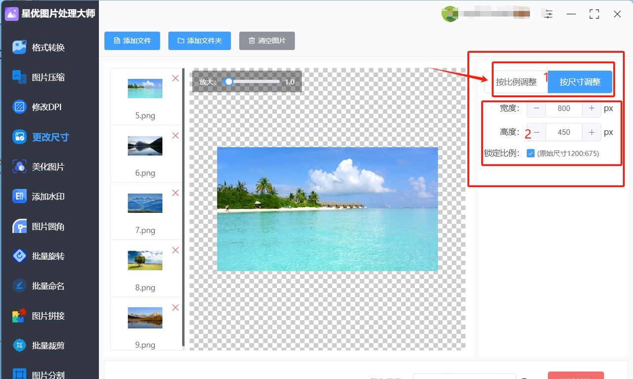Click the 添加文件 button
This screenshot has width=633, height=379.
pos(132,41)
